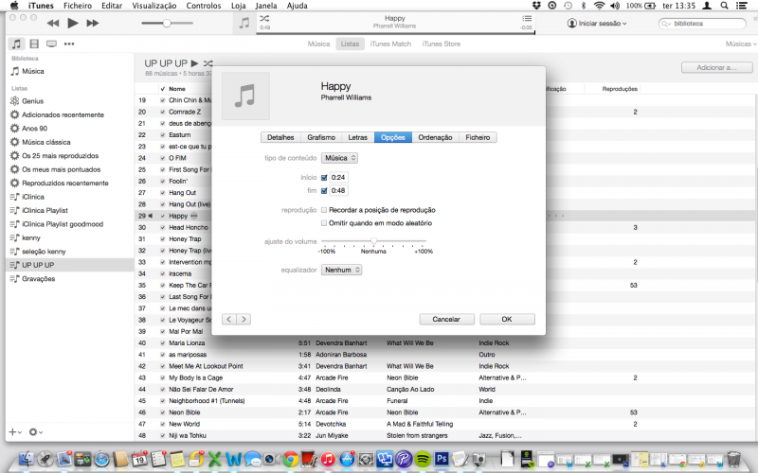Open the Up Next list icon
Image resolution: width=758 pixels, height=473 pixels.
(x=527, y=18)
